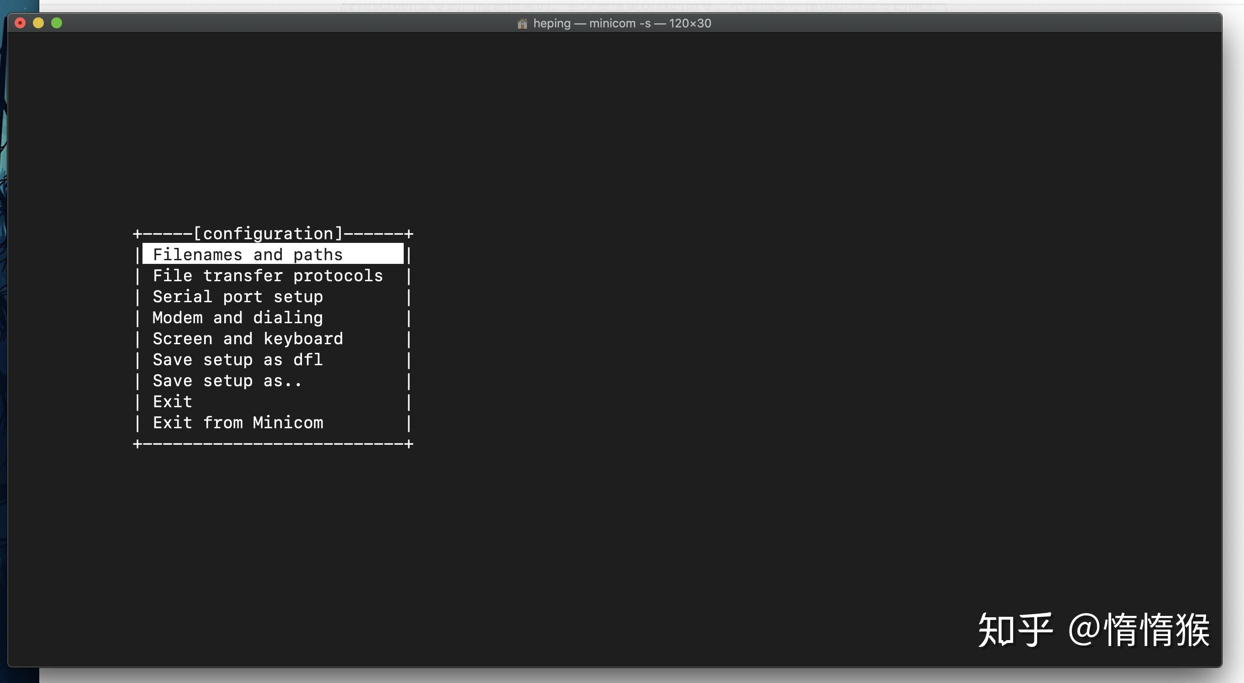Click the configuration box bottom border

[273, 444]
